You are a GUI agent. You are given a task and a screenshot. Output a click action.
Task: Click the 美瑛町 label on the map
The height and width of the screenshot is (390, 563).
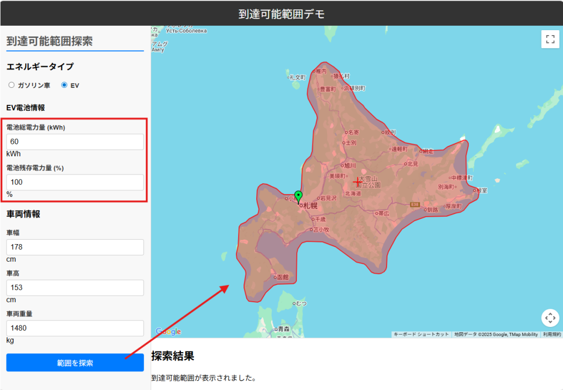[x=338, y=176]
